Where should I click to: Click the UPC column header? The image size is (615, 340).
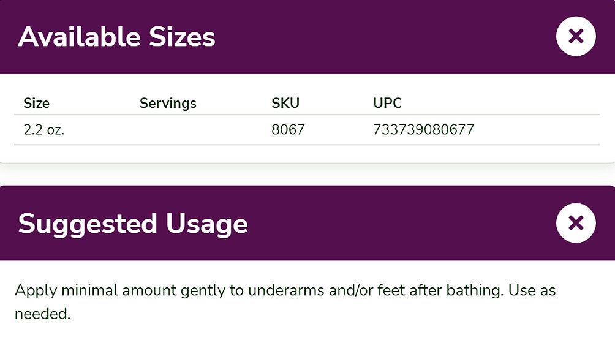click(x=387, y=103)
